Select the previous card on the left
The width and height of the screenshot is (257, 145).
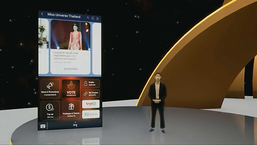(44, 46)
